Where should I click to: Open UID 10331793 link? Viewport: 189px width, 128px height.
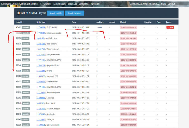click(x=41, y=49)
